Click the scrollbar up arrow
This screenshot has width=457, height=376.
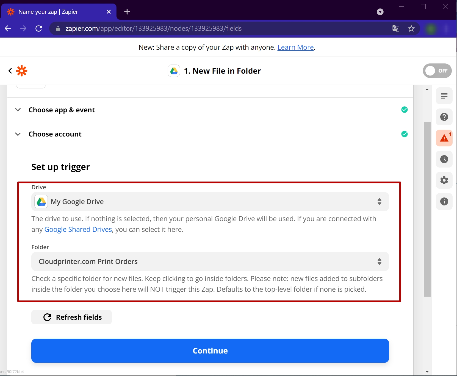pyautogui.click(x=427, y=89)
